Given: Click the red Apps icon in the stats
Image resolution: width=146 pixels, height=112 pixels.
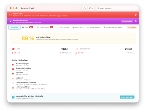Looking at the screenshot, I should [13, 49].
